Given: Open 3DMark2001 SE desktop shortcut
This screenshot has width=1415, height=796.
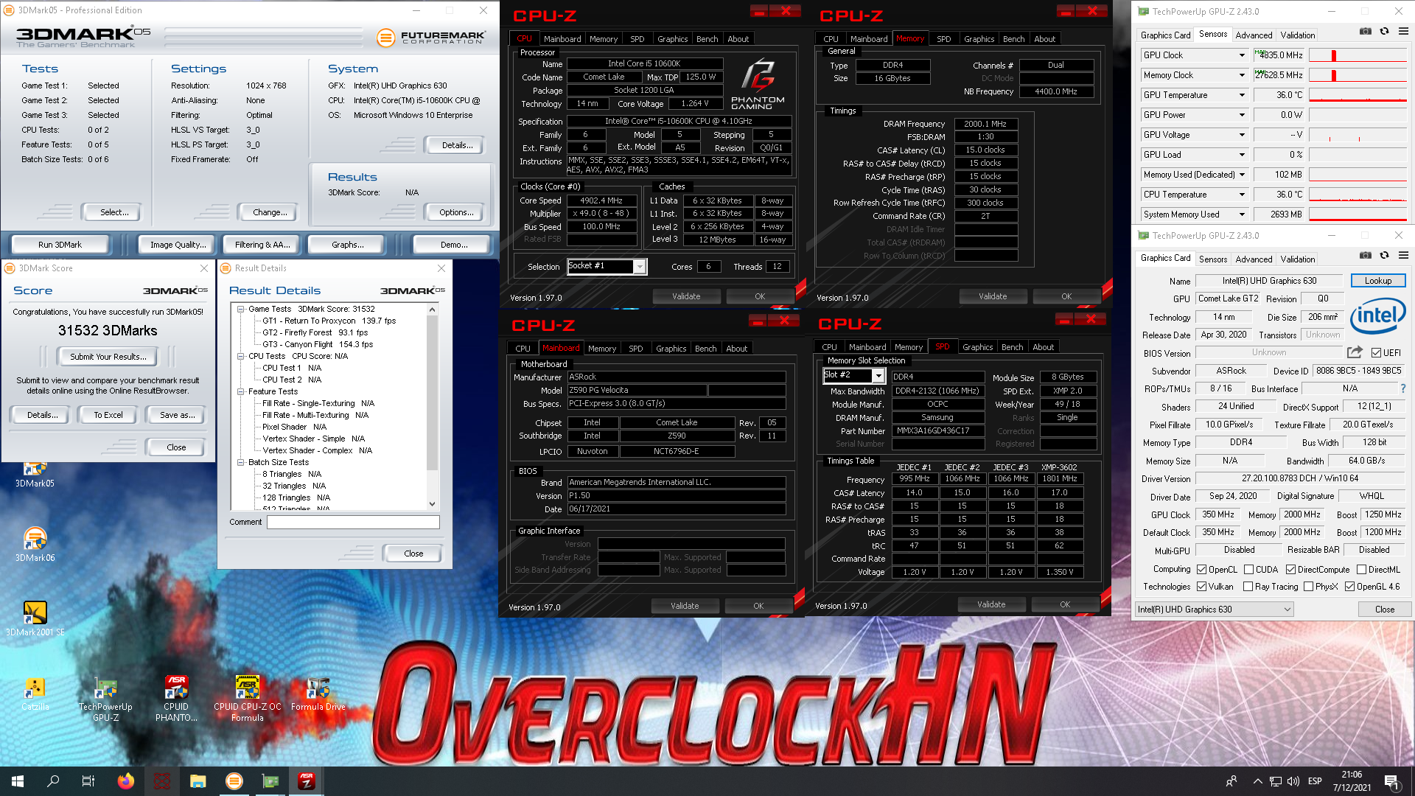Looking at the screenshot, I should tap(35, 619).
